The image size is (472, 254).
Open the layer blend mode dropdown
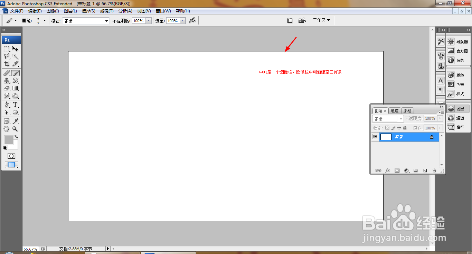coord(388,119)
